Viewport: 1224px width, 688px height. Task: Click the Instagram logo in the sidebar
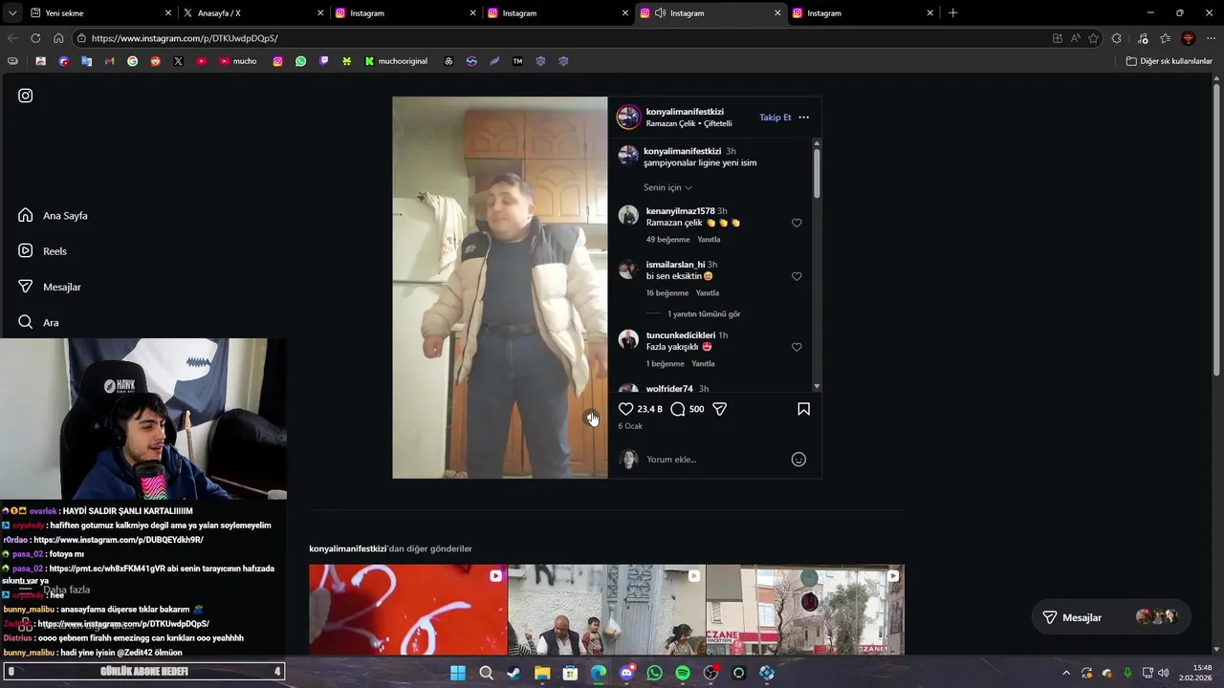coord(26,96)
